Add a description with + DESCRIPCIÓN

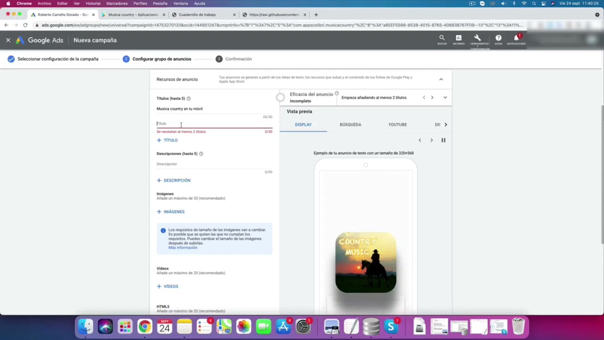(174, 180)
